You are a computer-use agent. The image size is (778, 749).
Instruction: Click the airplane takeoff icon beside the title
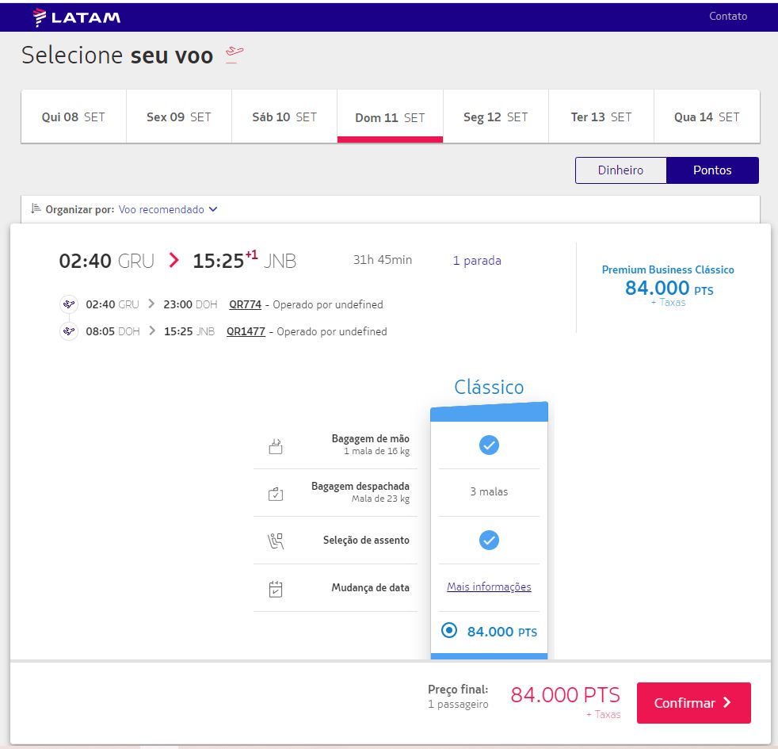pos(235,54)
